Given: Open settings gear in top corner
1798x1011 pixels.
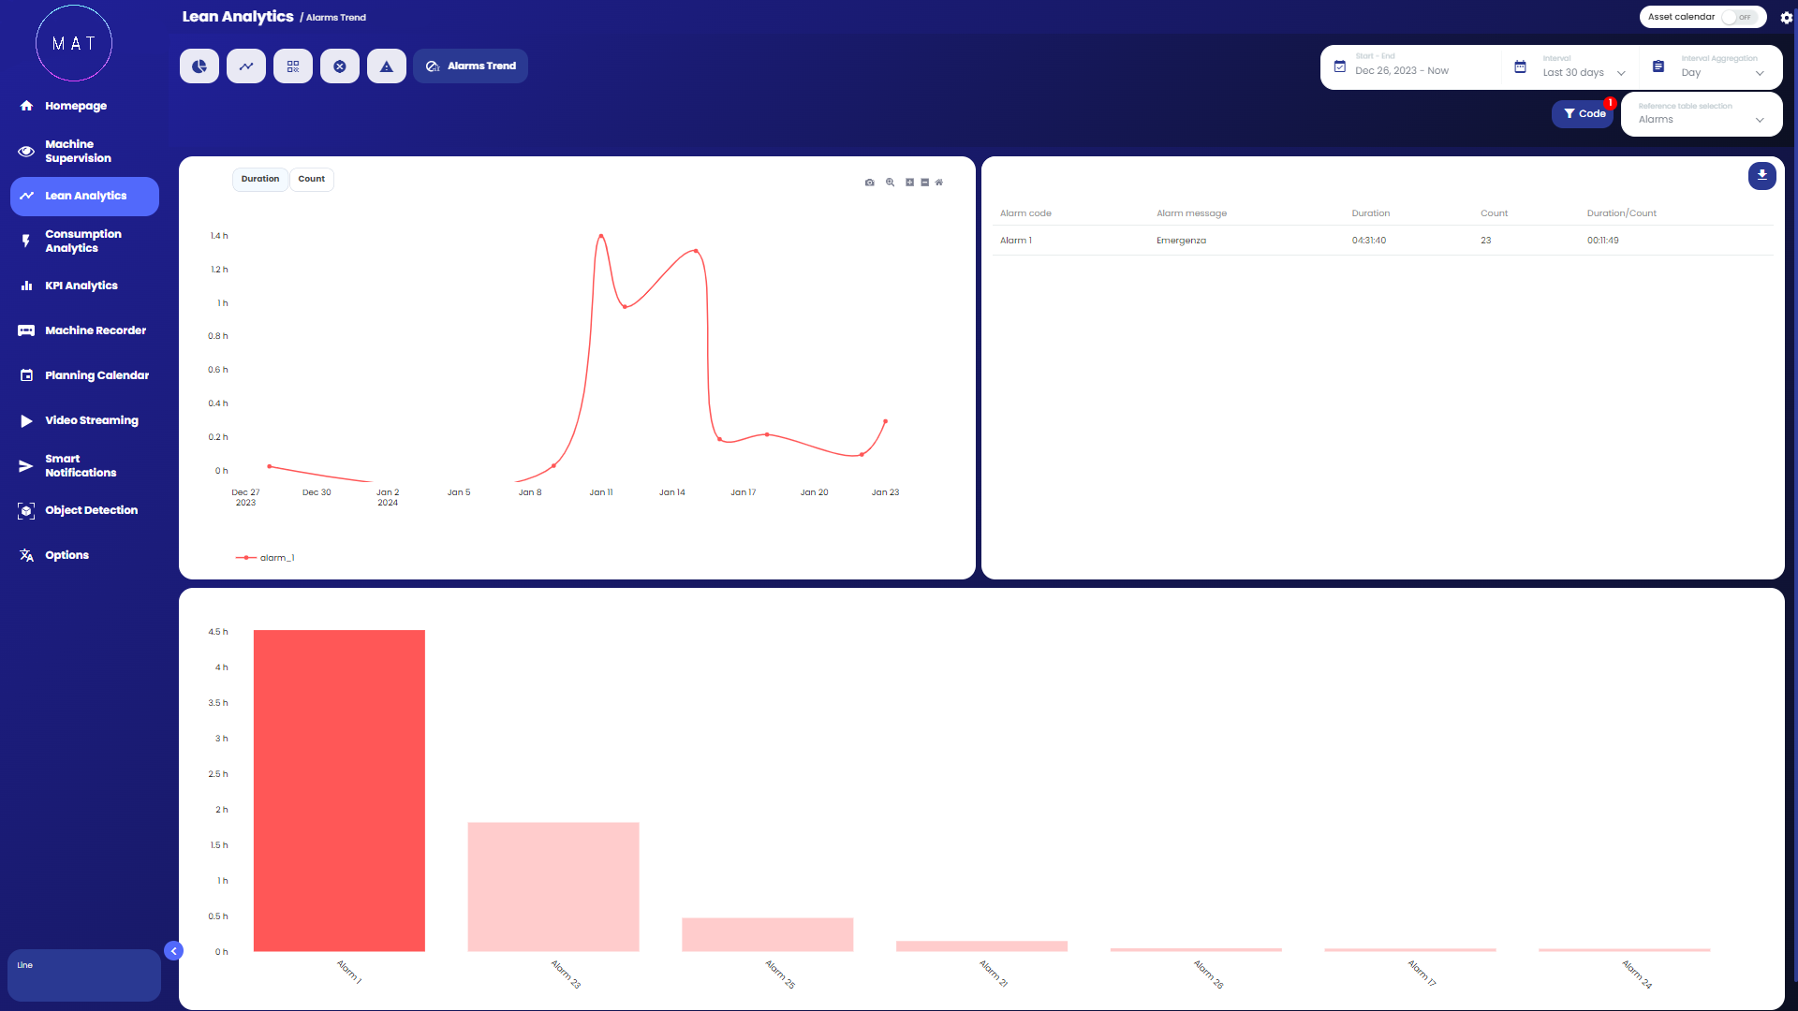Looking at the screenshot, I should tap(1786, 18).
